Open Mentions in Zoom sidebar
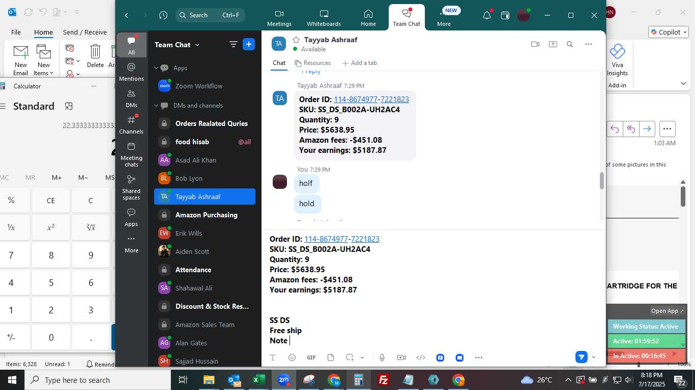The image size is (695, 390). [131, 72]
